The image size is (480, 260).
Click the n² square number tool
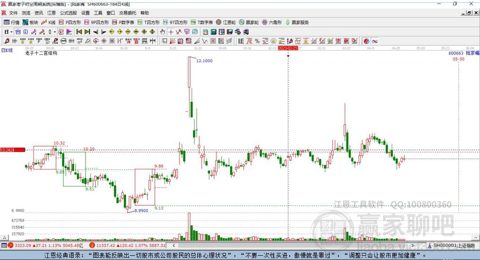[80, 41]
